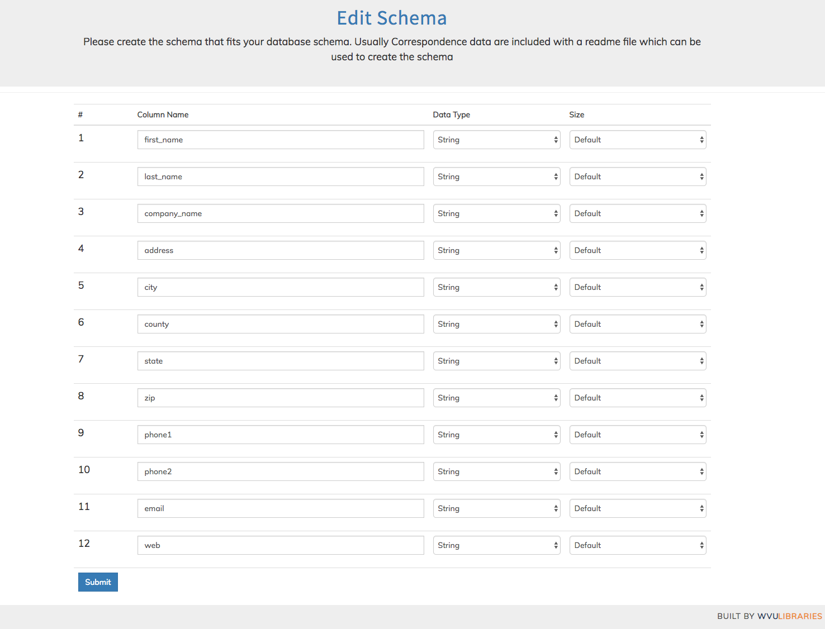Open the Data Type dropdown for state
Viewport: 825px width, 629px height.
496,360
